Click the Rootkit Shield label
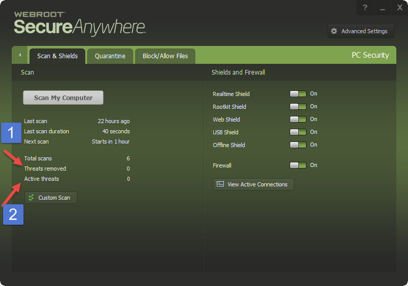 (x=229, y=107)
